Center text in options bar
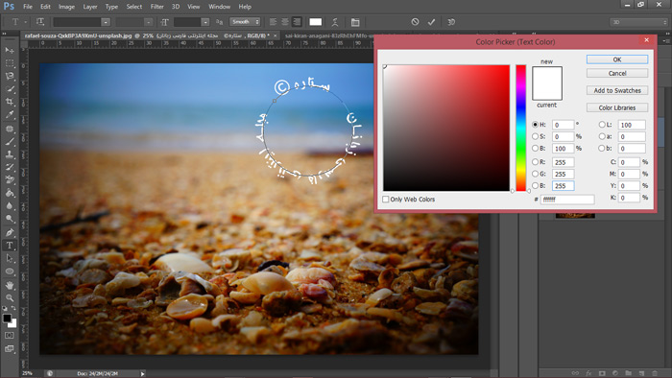 (x=285, y=22)
